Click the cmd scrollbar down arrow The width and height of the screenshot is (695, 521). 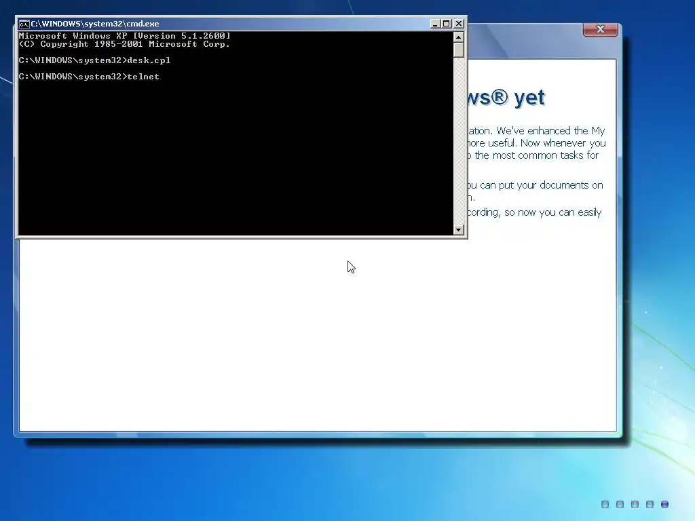tap(459, 229)
